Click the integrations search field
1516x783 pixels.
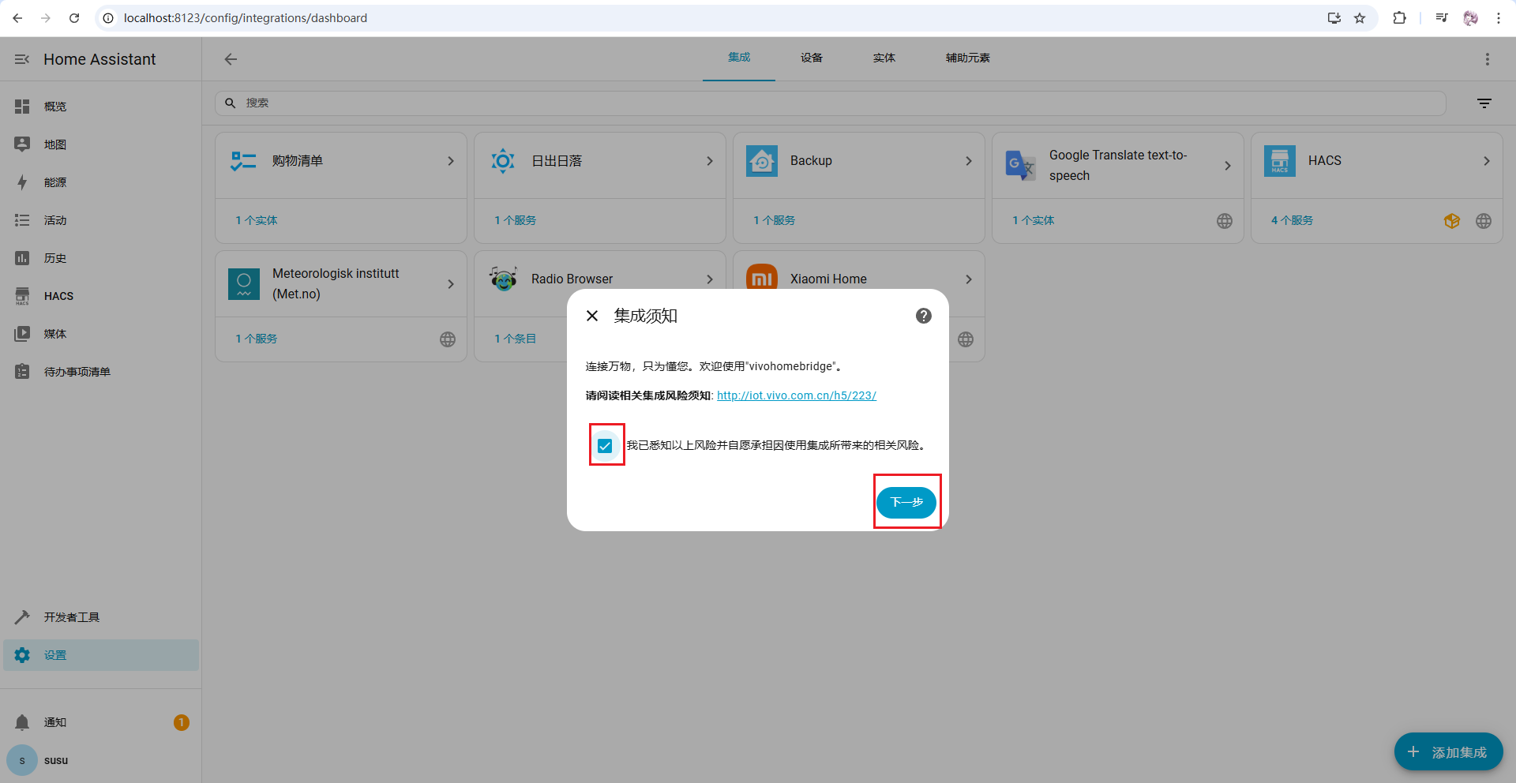click(829, 103)
